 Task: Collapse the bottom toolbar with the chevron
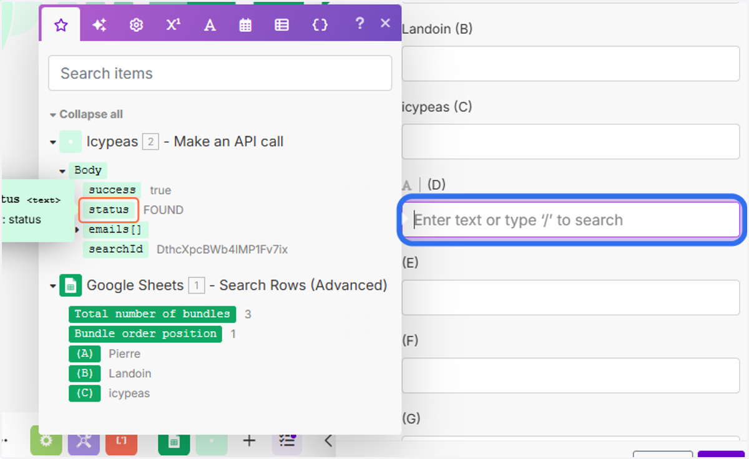click(x=328, y=441)
